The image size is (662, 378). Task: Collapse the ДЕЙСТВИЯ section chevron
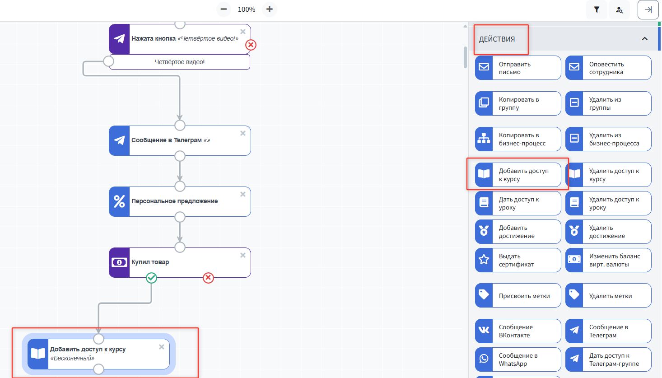(644, 39)
